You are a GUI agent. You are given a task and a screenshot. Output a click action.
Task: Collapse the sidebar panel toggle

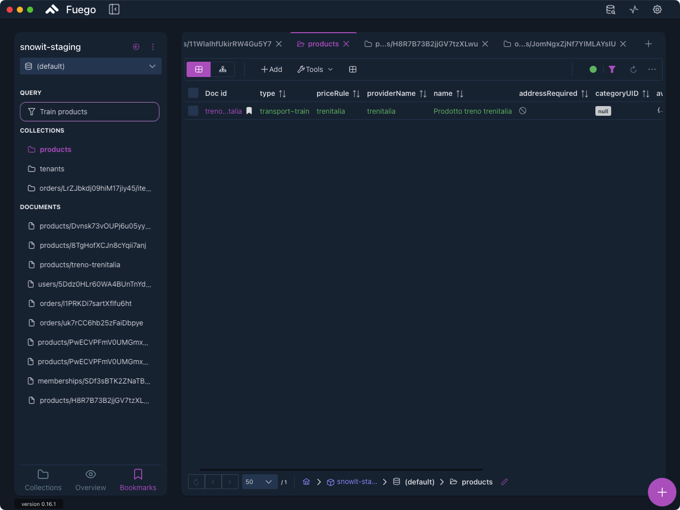[x=114, y=9]
